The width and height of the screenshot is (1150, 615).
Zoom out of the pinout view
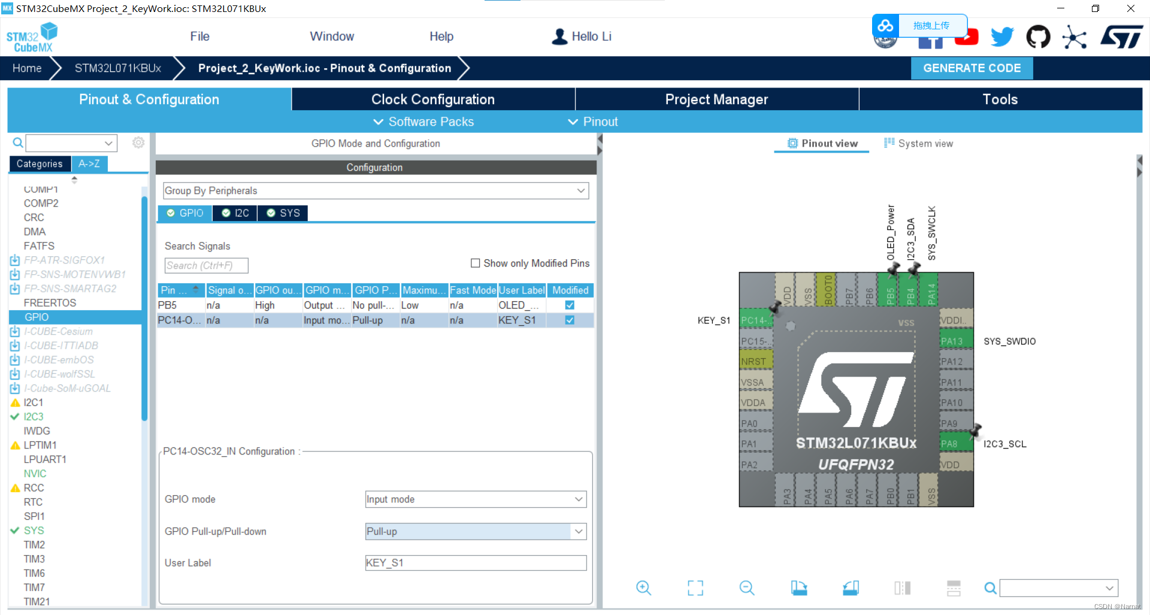click(x=747, y=588)
